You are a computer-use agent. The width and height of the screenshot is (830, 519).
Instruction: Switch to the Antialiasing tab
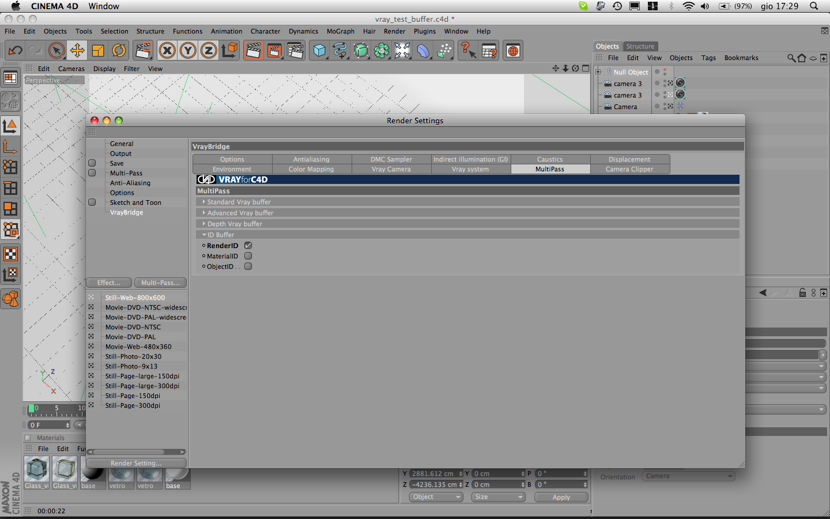coord(311,159)
